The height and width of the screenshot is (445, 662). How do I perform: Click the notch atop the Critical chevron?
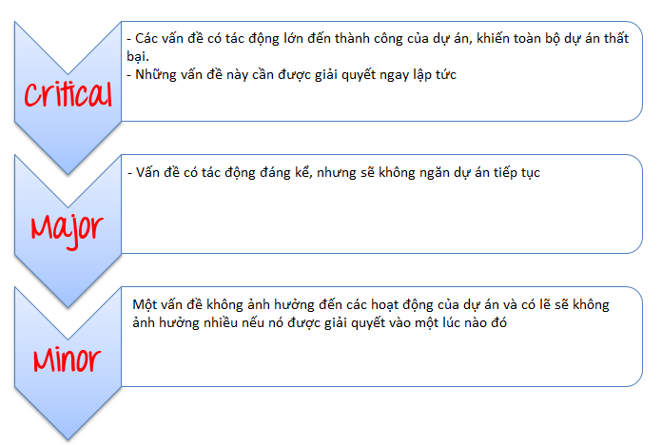pos(68,68)
